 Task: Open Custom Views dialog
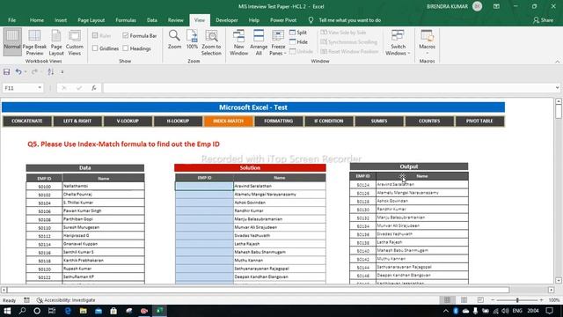pyautogui.click(x=75, y=42)
